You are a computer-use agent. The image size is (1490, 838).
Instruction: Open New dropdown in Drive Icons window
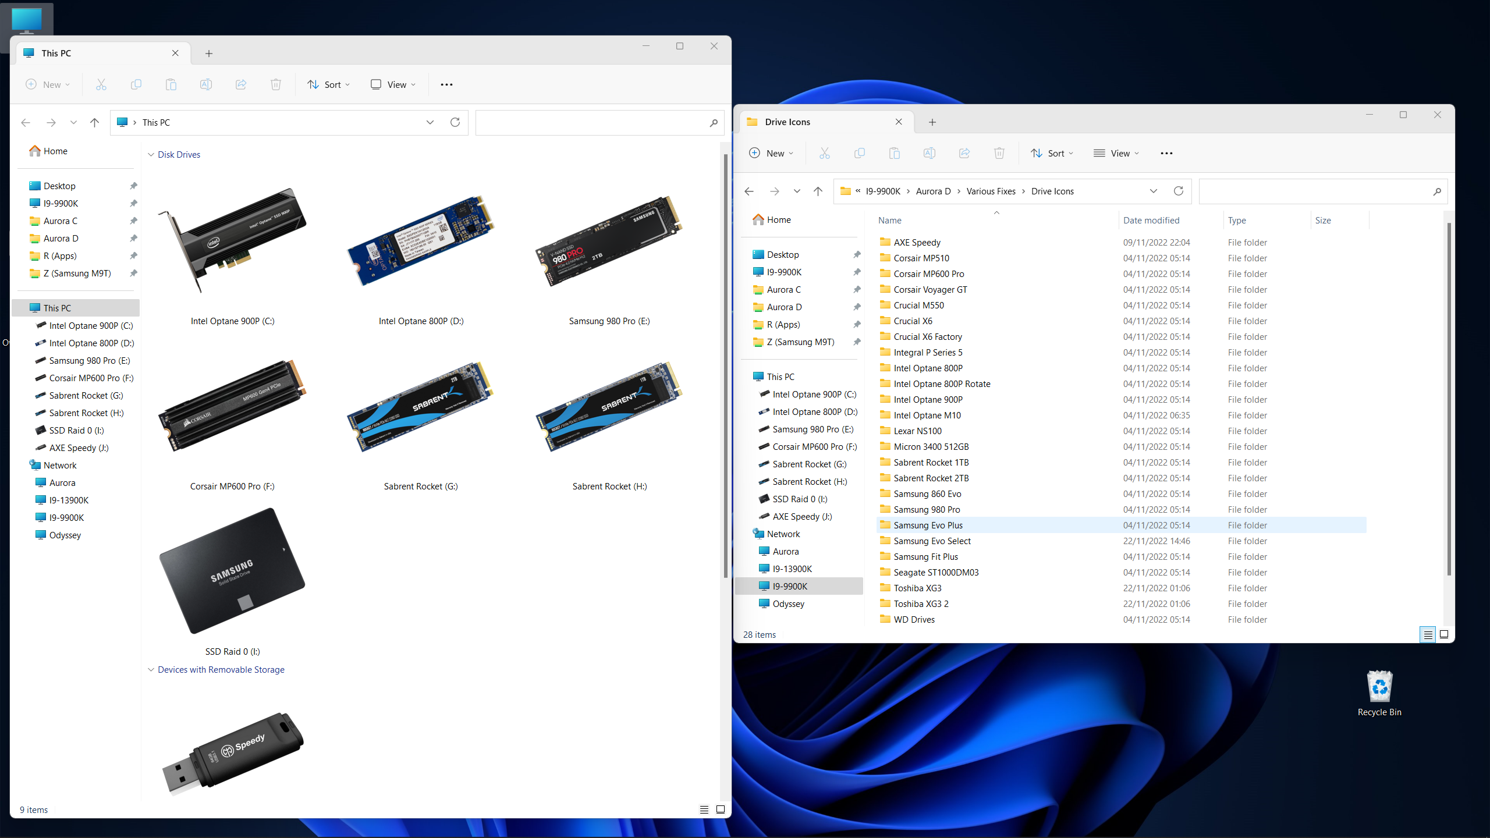[x=771, y=153]
